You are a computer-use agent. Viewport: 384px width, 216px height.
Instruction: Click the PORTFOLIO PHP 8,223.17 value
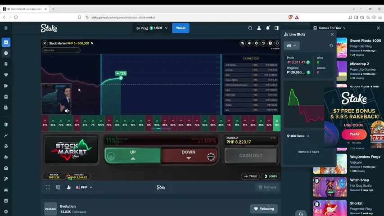(x=239, y=142)
